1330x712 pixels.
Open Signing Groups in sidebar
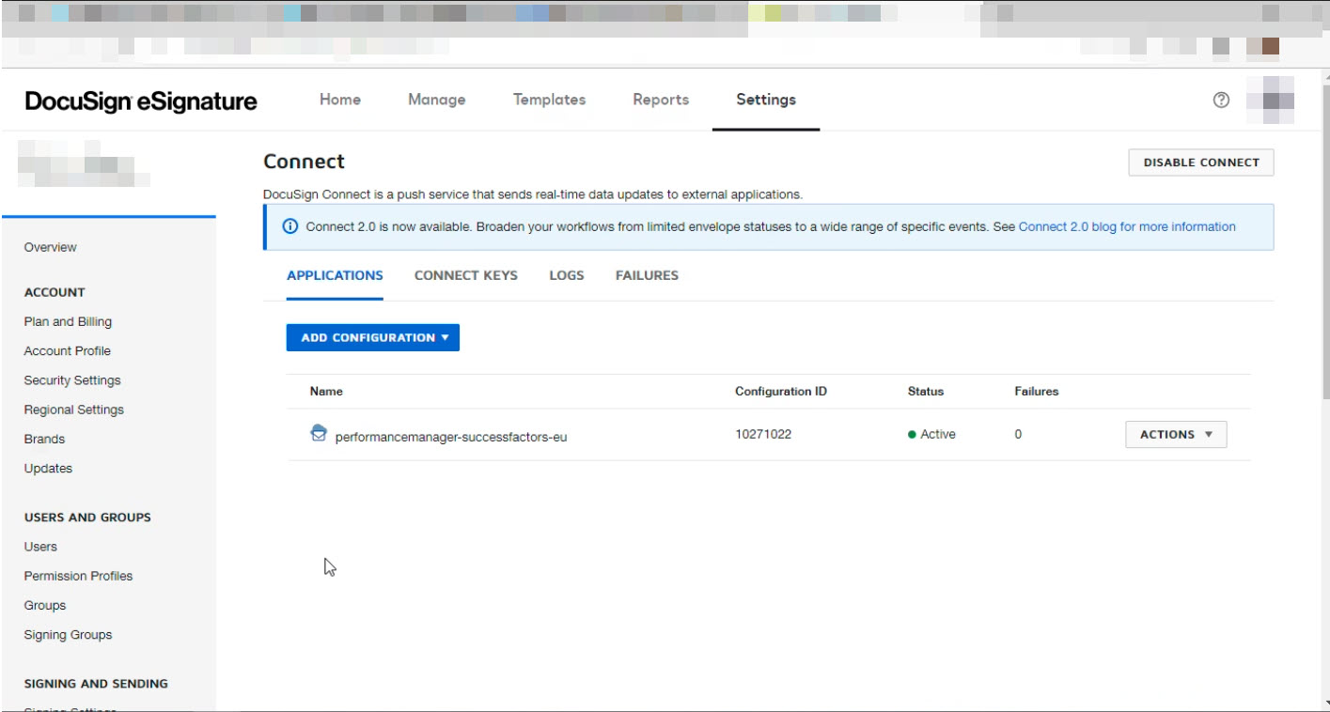[x=68, y=635]
